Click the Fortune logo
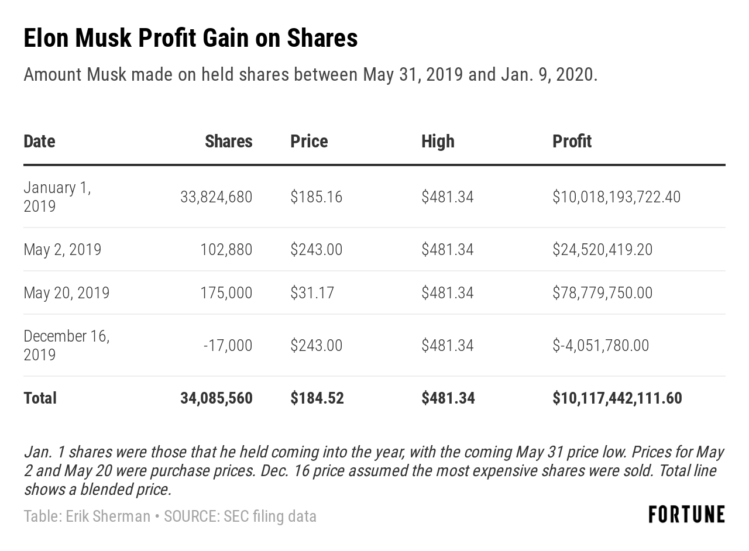Image resolution: width=749 pixels, height=551 pixels. pyautogui.click(x=686, y=515)
